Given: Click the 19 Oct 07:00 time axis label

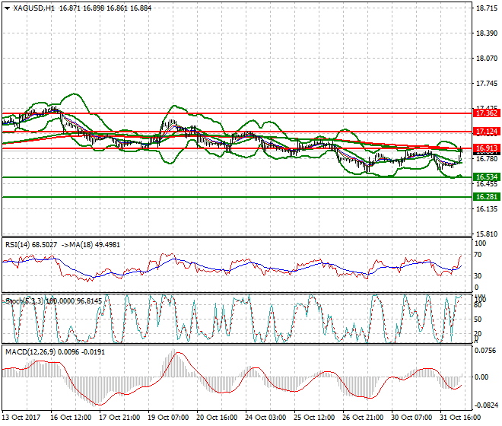Looking at the screenshot, I should click(x=168, y=418).
